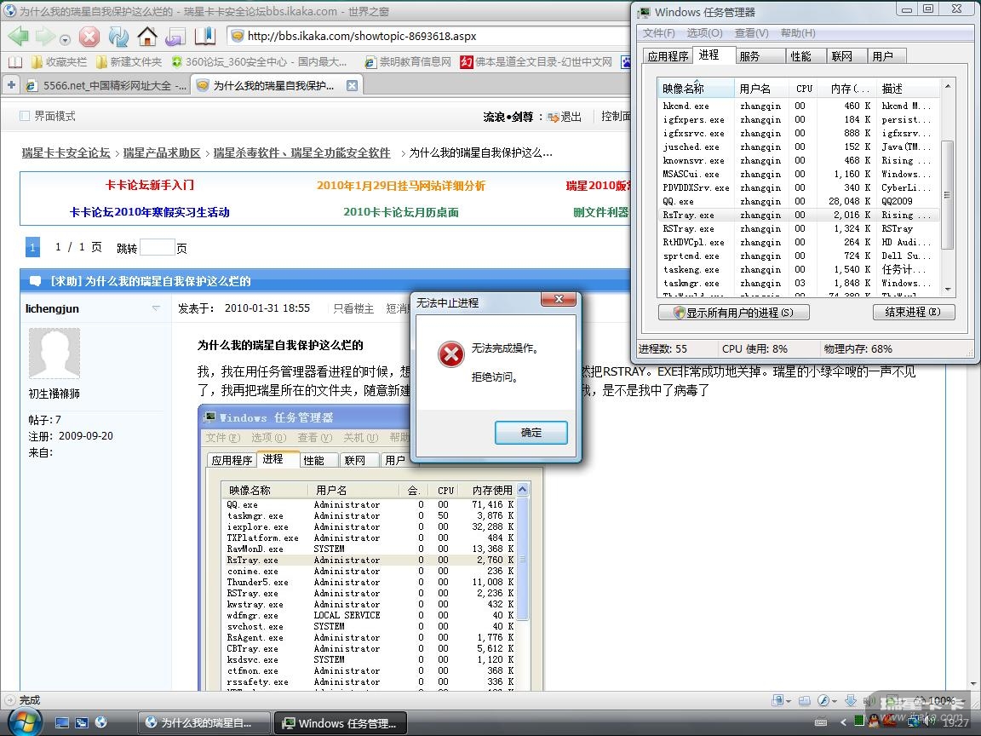The width and height of the screenshot is (981, 736).
Task: Click the 跳转 page number input field
Action: coord(157,247)
